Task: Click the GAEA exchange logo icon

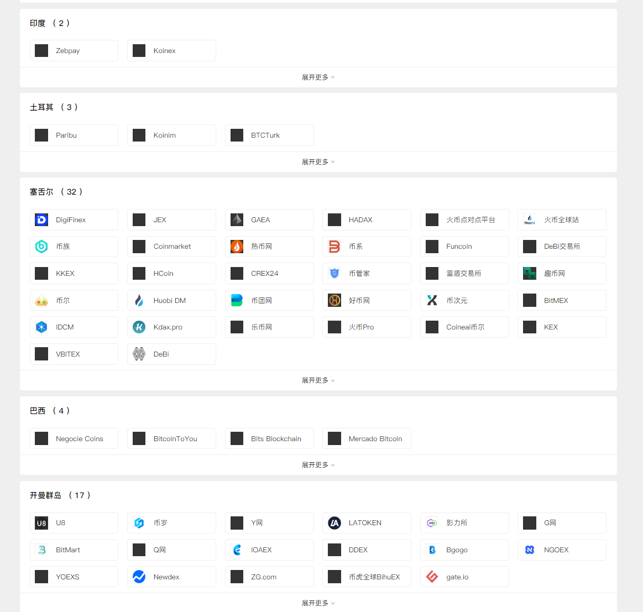Action: [x=237, y=220]
